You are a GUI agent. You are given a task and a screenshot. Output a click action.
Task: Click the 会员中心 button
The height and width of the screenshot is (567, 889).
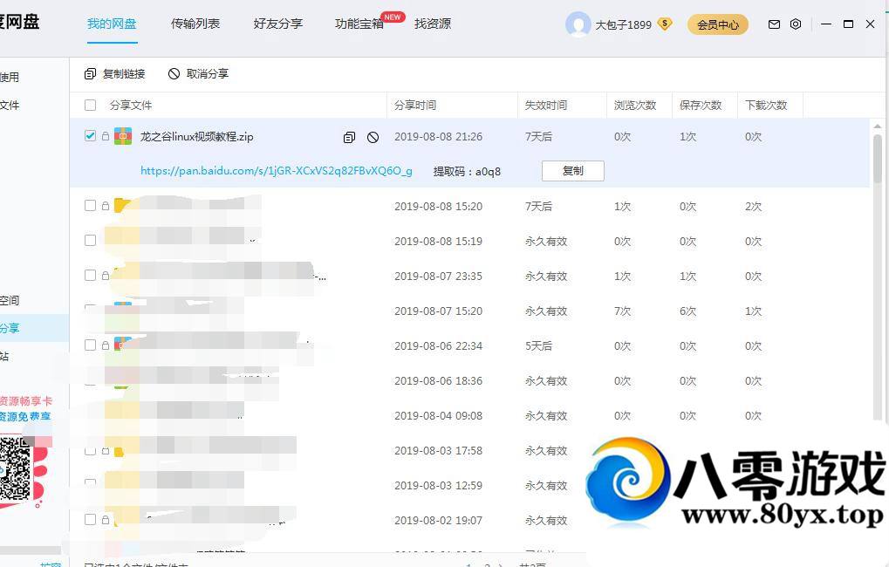tap(718, 25)
